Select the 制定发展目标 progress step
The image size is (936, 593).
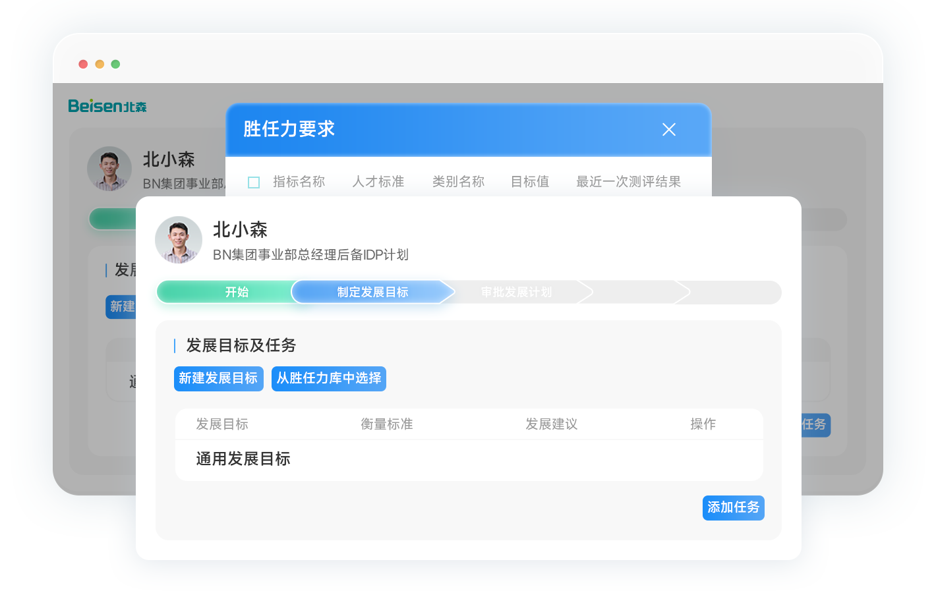coord(372,292)
